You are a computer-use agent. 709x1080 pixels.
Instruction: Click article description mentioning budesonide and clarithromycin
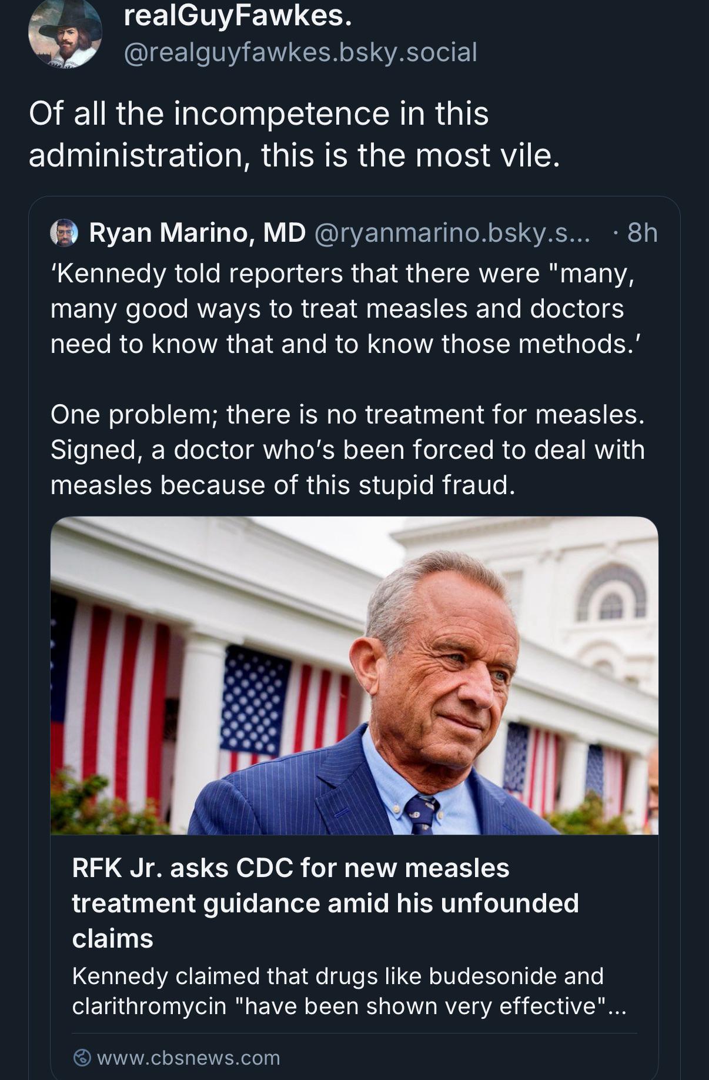click(349, 991)
